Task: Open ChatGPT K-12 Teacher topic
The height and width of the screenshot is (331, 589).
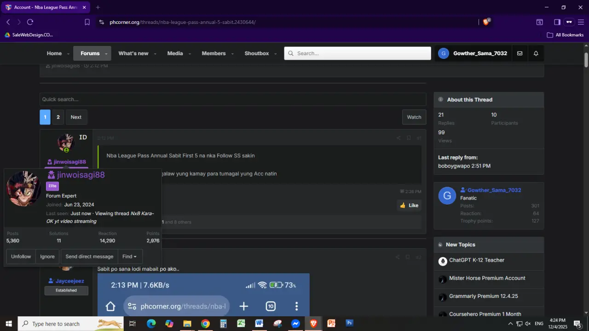Action: pos(477,260)
